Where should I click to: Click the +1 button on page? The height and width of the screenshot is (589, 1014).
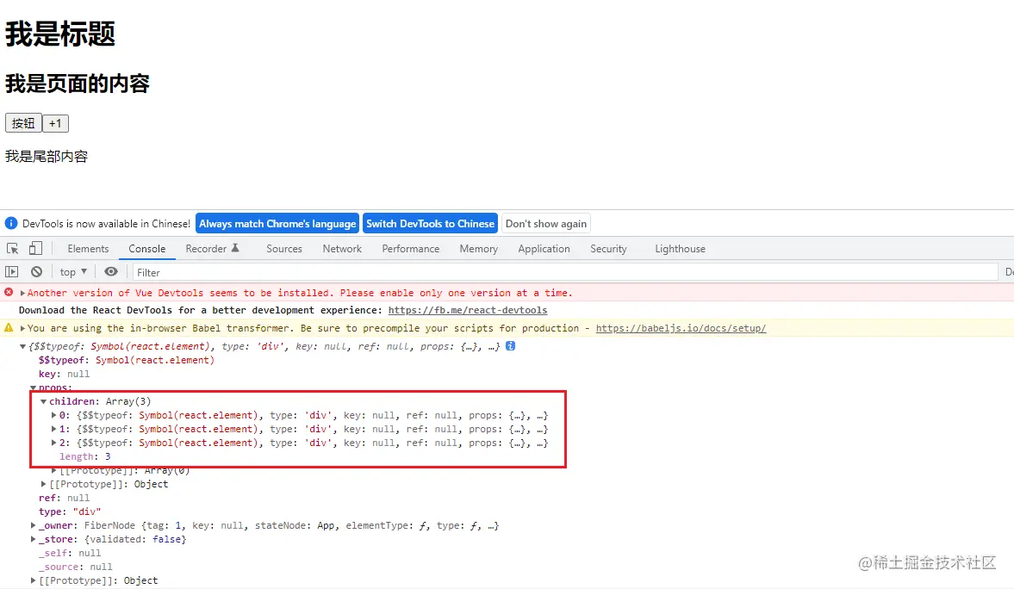click(56, 123)
